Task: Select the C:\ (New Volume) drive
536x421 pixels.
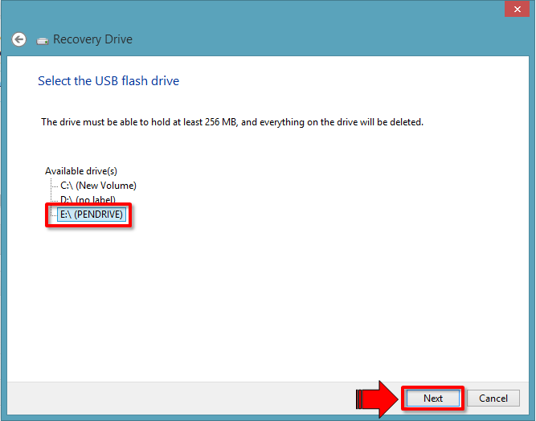Action: (98, 186)
